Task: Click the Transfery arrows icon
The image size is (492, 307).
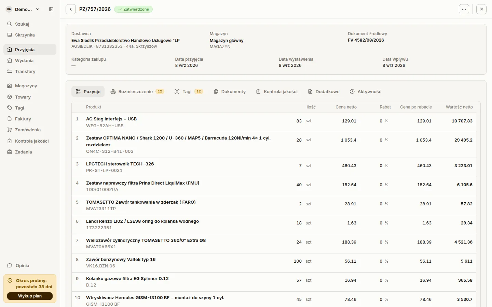Action: coord(10,71)
